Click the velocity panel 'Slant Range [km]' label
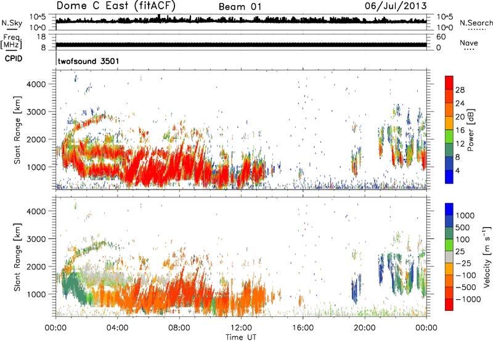Image resolution: width=493 pixels, height=341 pixels. click(17, 257)
